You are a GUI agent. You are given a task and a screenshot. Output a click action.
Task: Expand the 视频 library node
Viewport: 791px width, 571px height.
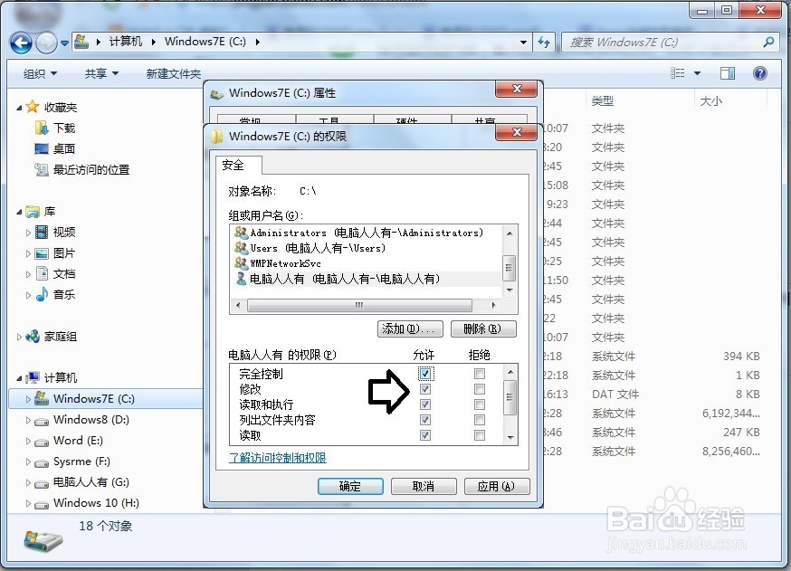(x=28, y=233)
